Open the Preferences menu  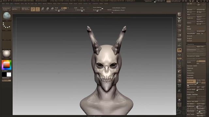pos(65,4)
